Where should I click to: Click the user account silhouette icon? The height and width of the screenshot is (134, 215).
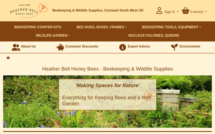tap(159, 10)
